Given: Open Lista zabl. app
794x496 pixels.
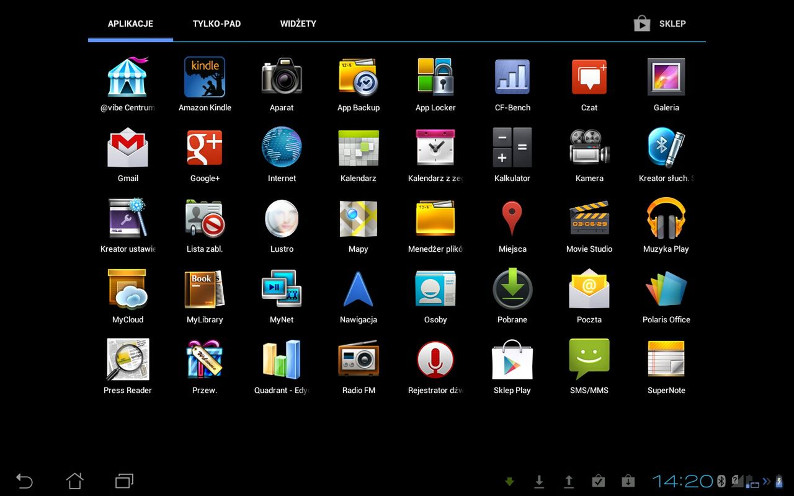Looking at the screenshot, I should tap(205, 218).
